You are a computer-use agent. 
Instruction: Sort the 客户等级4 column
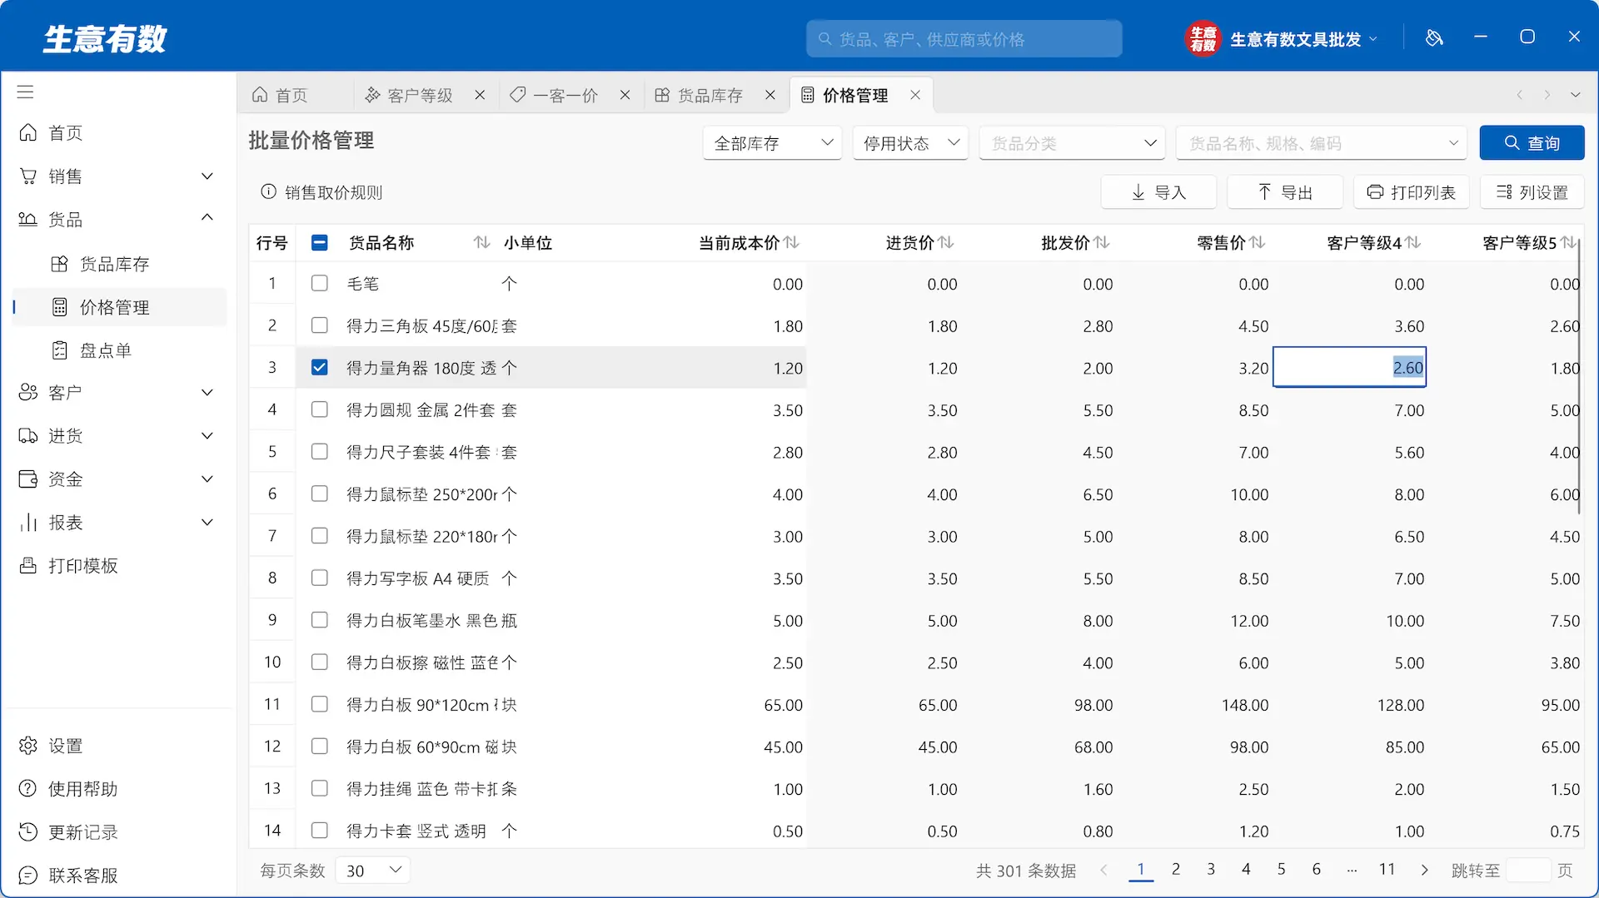[x=1413, y=242]
